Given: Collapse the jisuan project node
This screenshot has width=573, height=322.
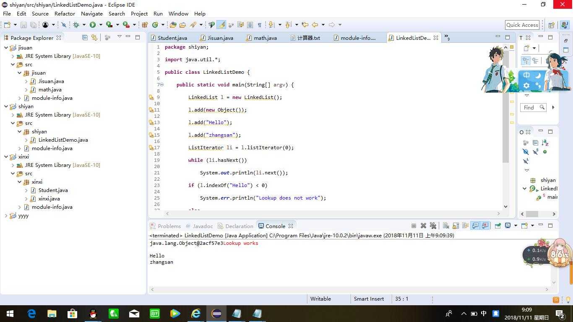Looking at the screenshot, I should tap(6, 47).
